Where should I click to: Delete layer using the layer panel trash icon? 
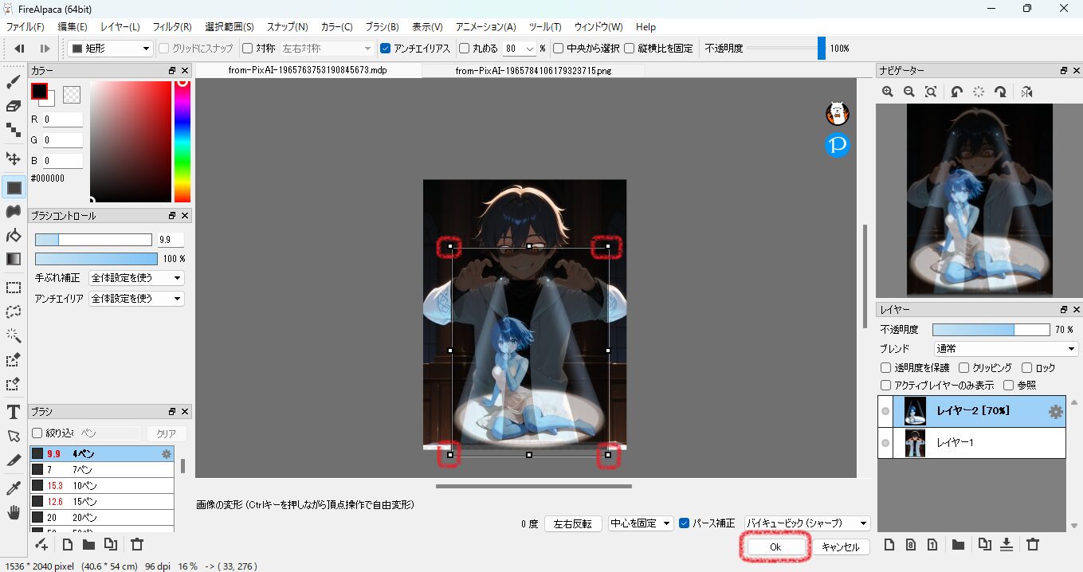[1033, 545]
